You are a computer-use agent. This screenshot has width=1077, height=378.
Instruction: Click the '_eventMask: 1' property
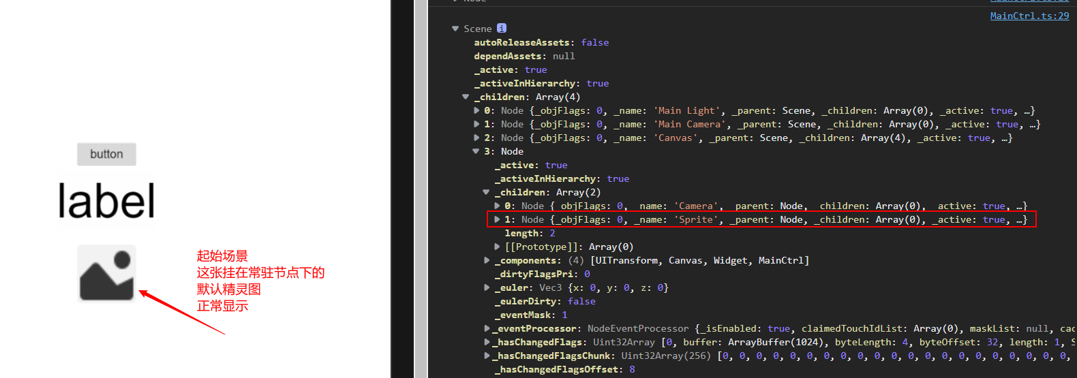(530, 315)
